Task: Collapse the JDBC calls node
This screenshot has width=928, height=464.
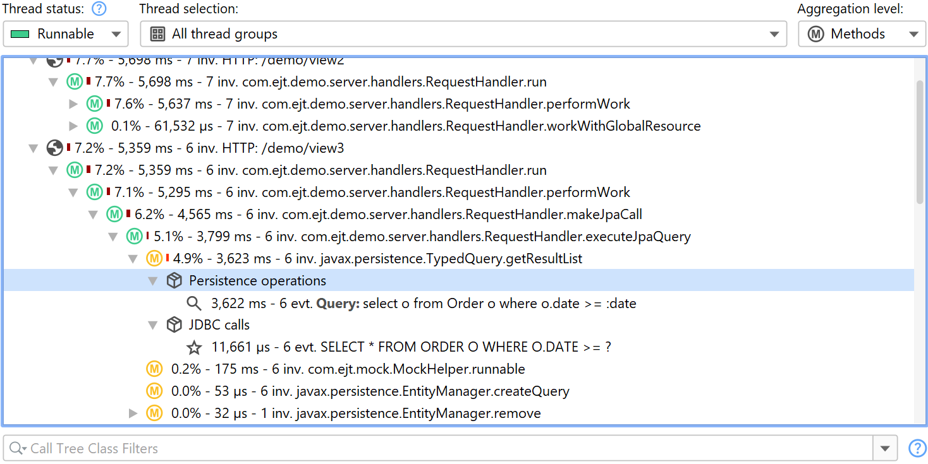Action: click(x=152, y=325)
